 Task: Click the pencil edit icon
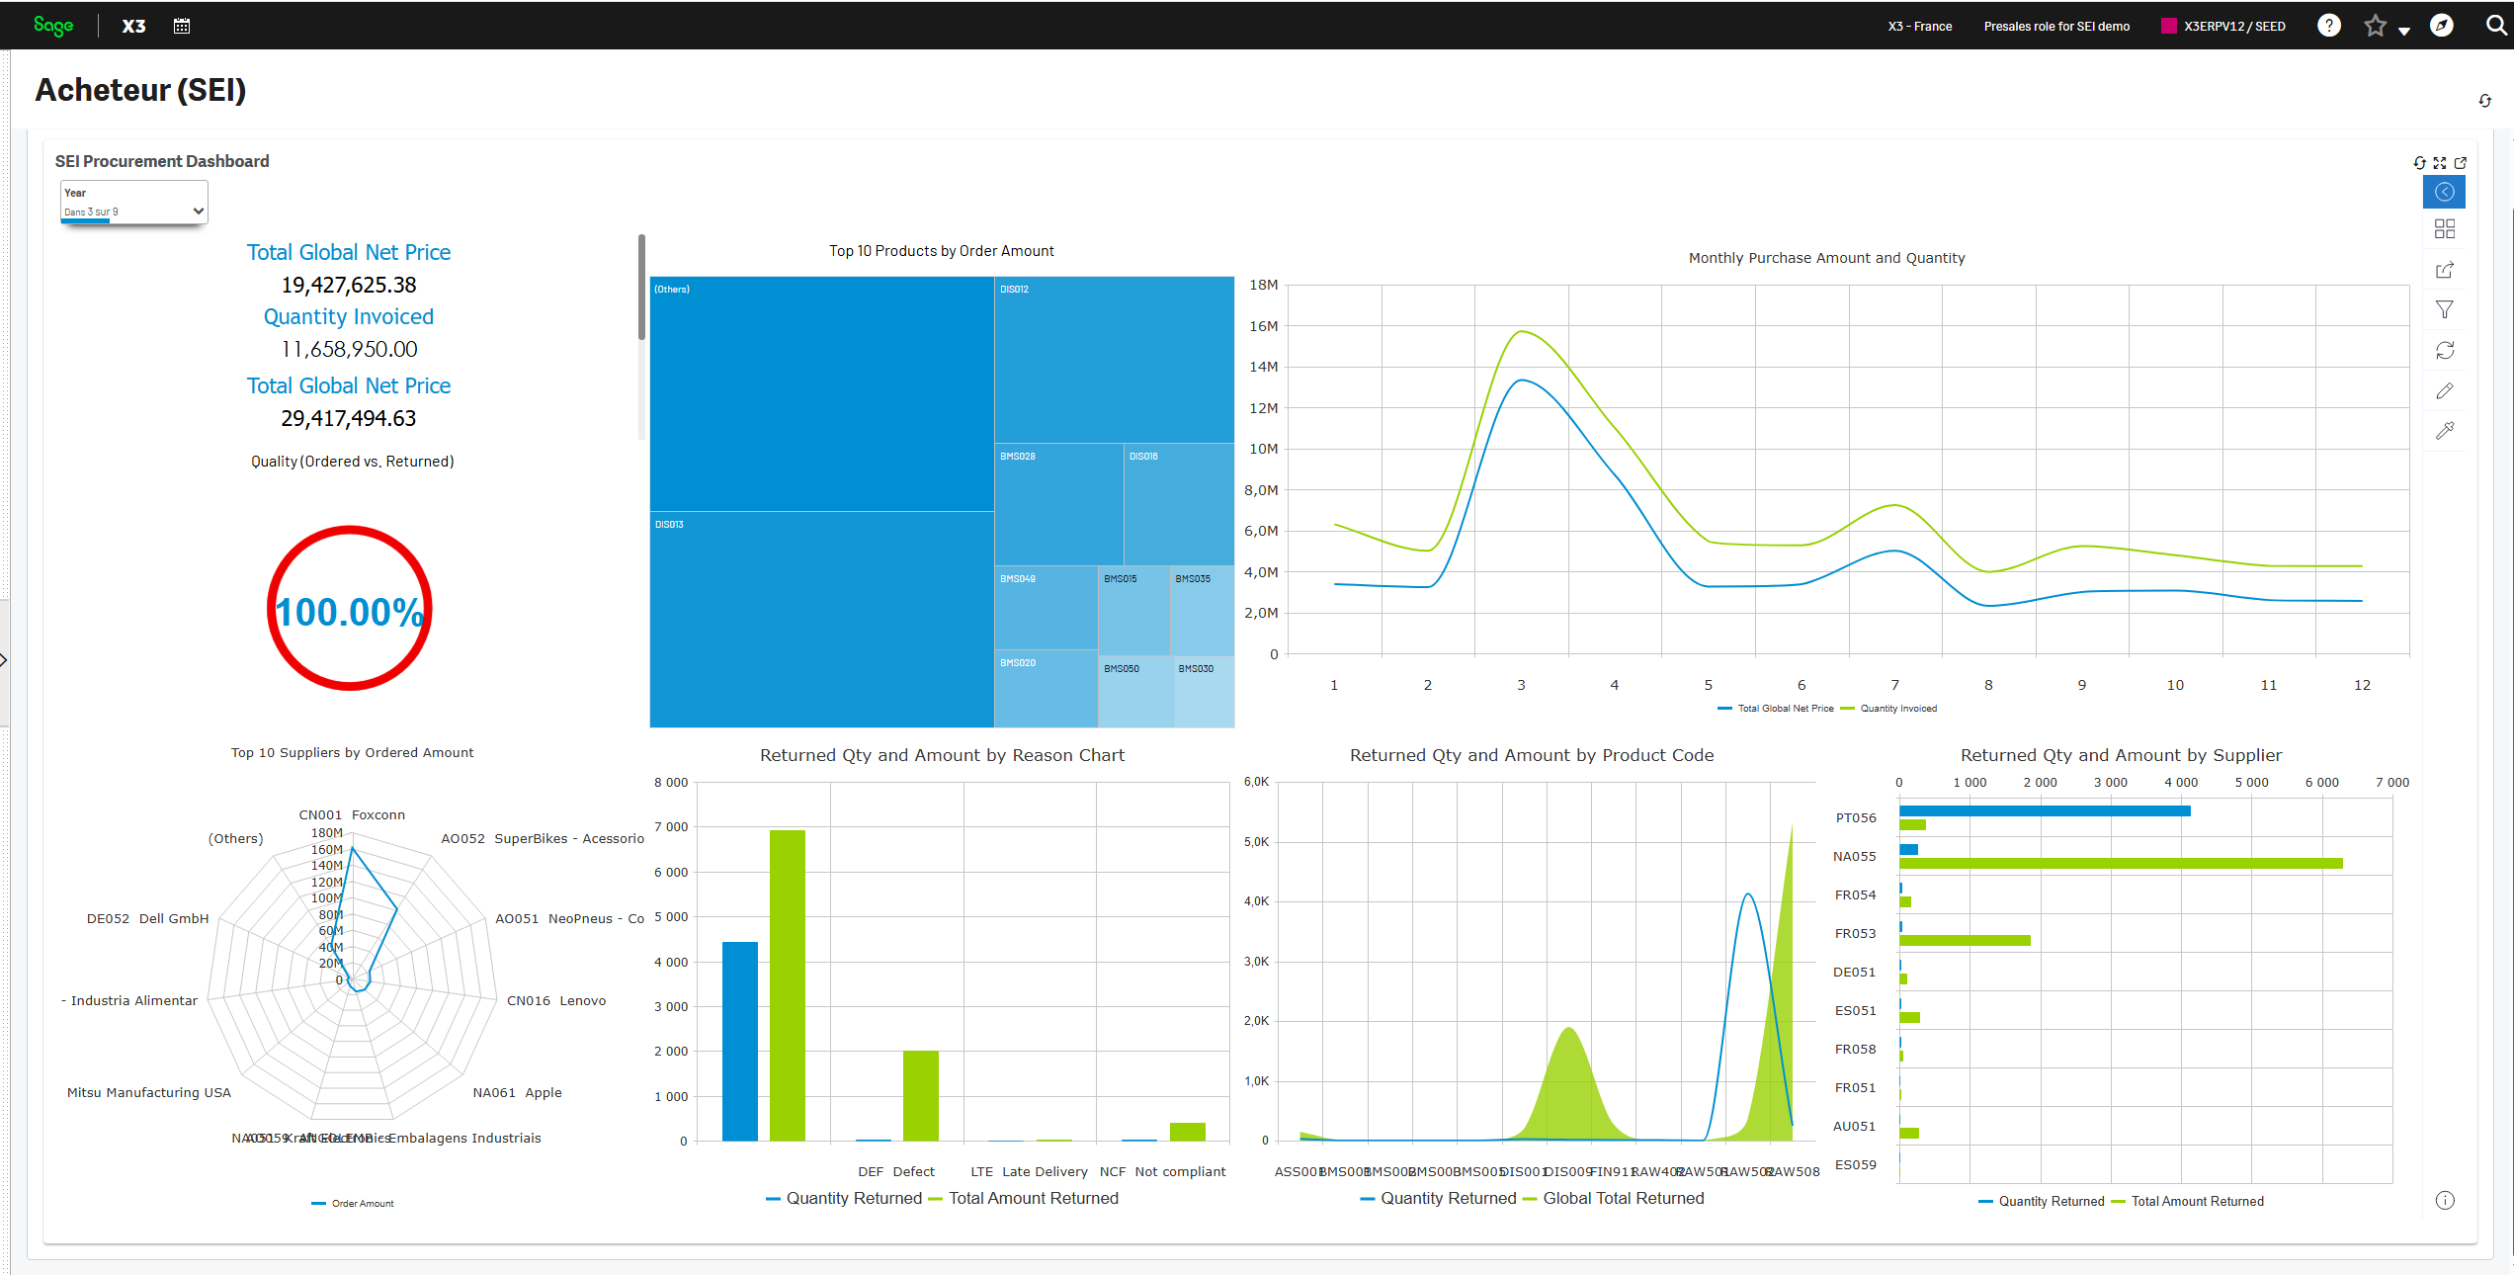coord(2444,391)
